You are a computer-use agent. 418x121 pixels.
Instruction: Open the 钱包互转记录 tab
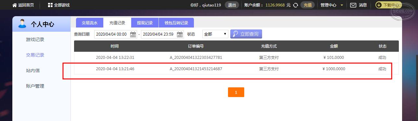point(176,23)
